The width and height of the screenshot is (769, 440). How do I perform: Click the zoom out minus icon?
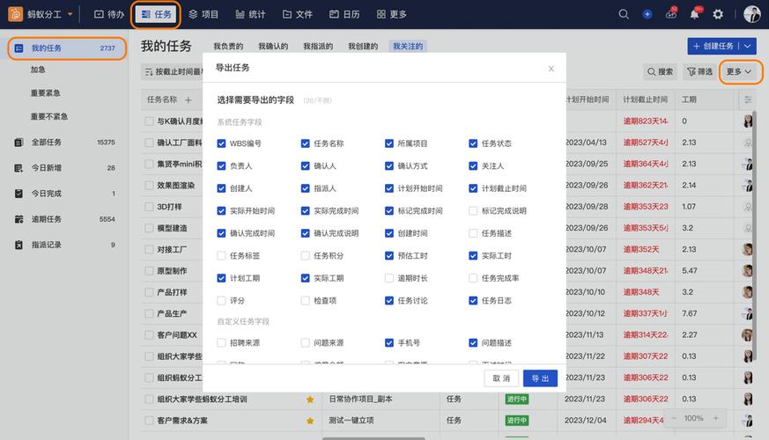click(674, 419)
